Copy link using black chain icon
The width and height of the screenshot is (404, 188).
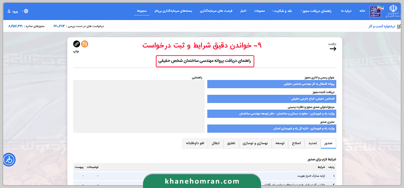76,44
